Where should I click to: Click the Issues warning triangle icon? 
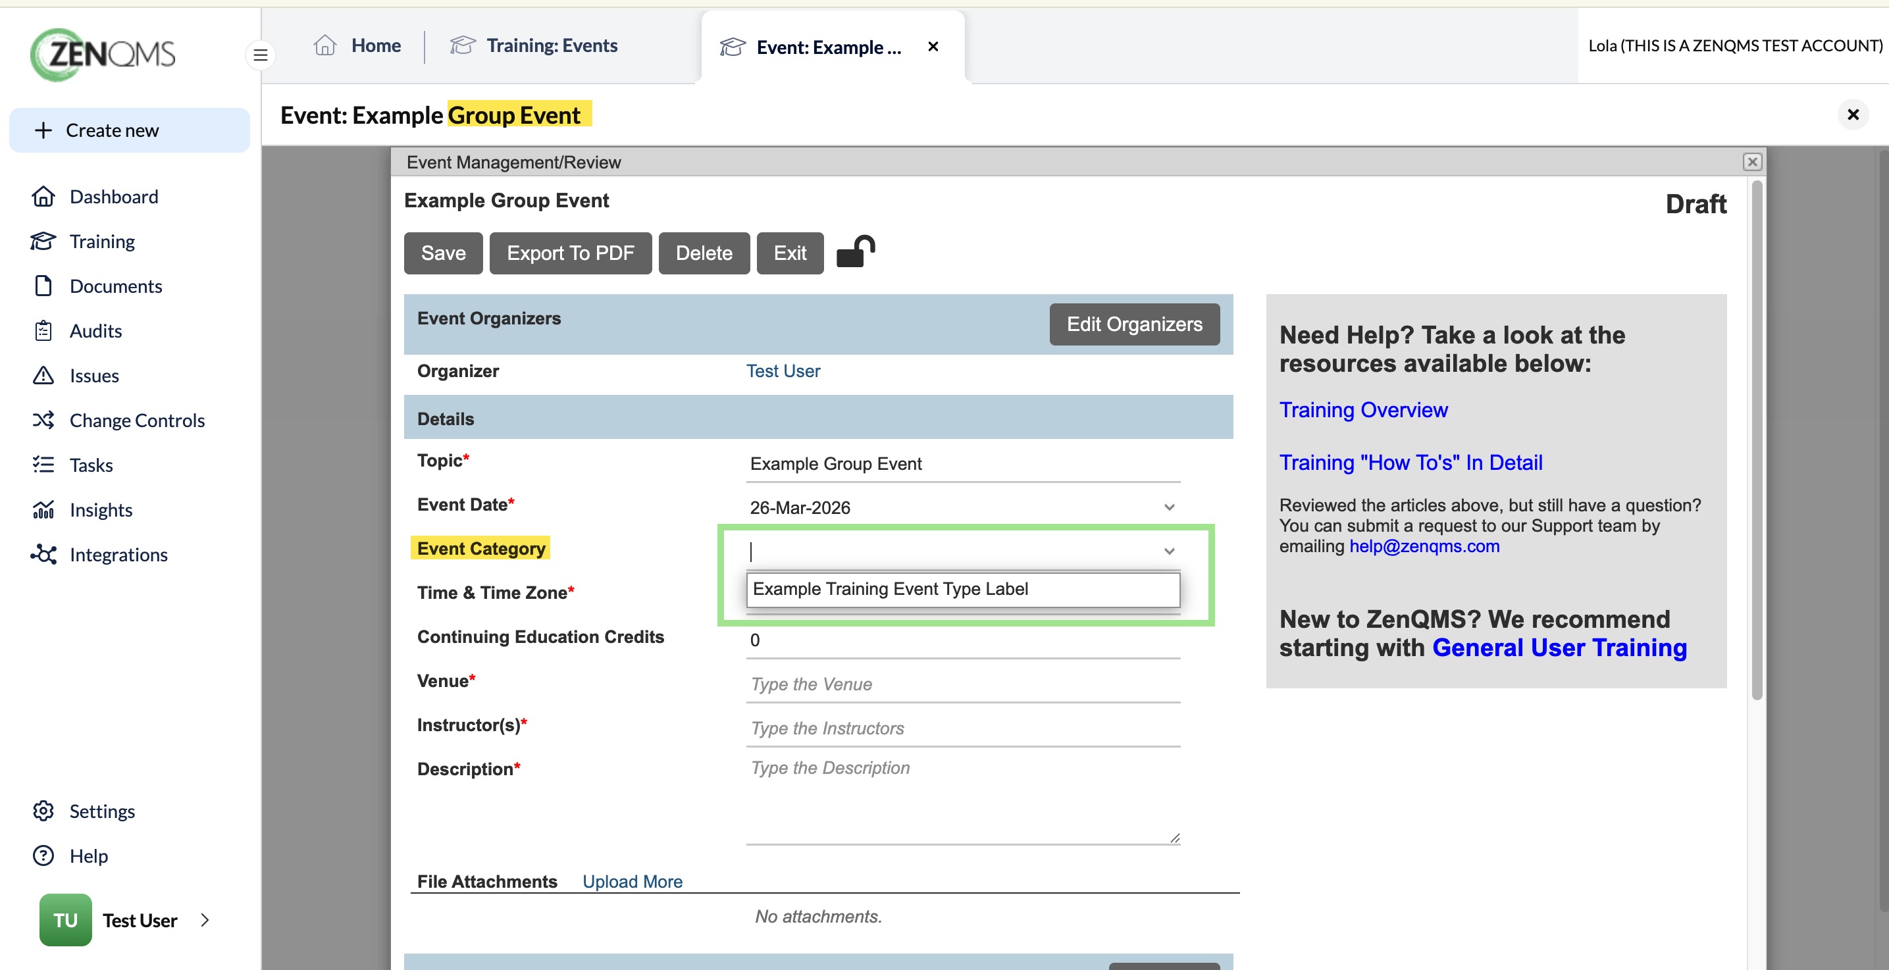[x=43, y=375]
